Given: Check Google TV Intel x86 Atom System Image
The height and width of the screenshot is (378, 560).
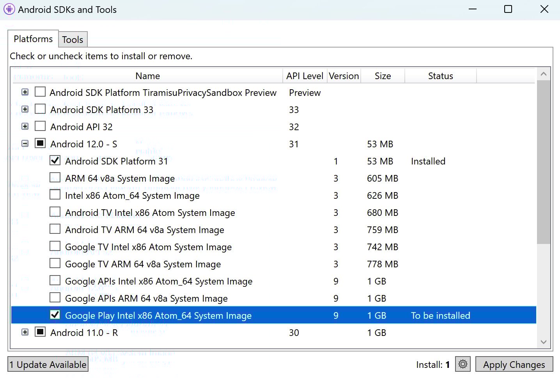Looking at the screenshot, I should point(55,246).
